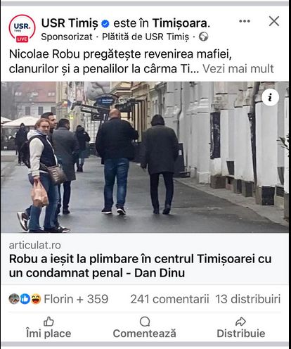Image resolution: width=291 pixels, height=349 pixels.
Task: Open the USR Timiș page name
Action: click(x=70, y=23)
